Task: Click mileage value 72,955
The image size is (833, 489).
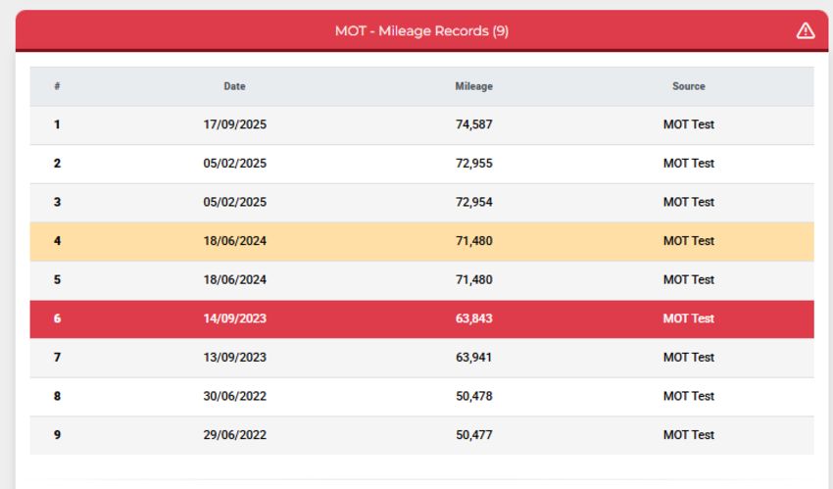Action: [474, 163]
